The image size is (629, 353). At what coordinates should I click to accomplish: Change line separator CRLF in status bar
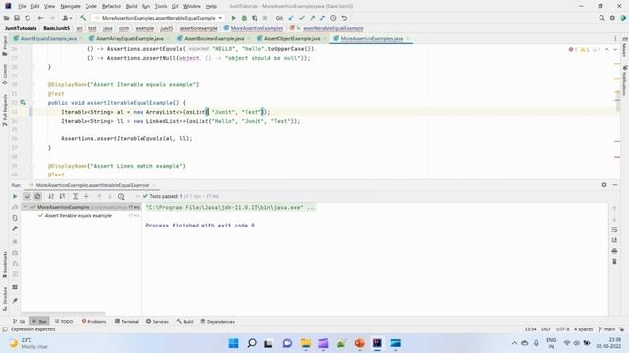pyautogui.click(x=545, y=329)
